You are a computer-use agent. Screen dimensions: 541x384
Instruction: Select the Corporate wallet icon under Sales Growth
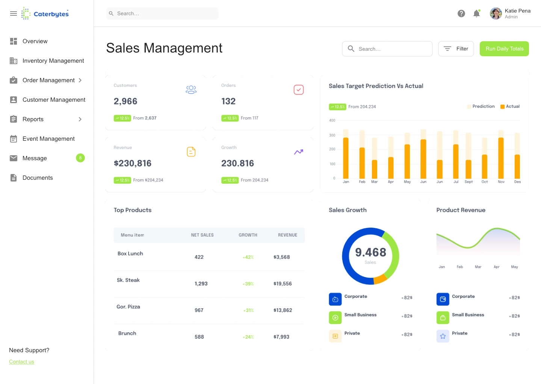335,299
